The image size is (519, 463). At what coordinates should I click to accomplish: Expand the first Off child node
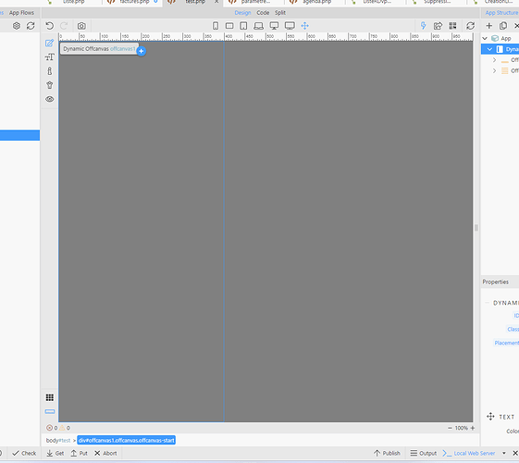coord(494,60)
